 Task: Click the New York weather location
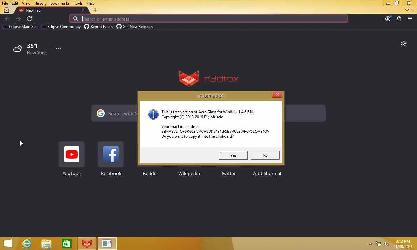[x=36, y=53]
